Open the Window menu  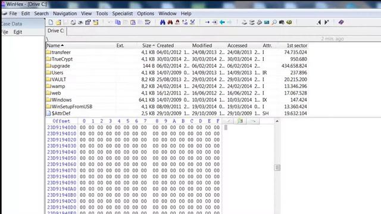tap(167, 14)
